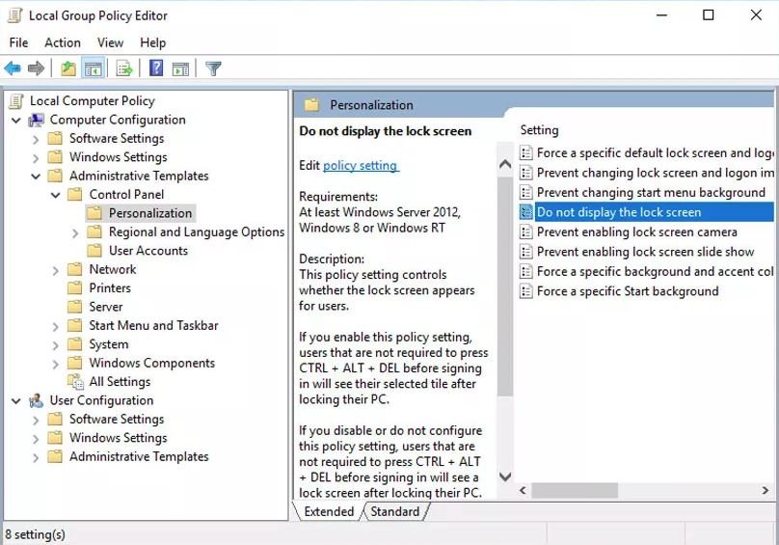Image resolution: width=779 pixels, height=545 pixels.
Task: Click the Forward arrow in the toolbar
Action: click(37, 68)
